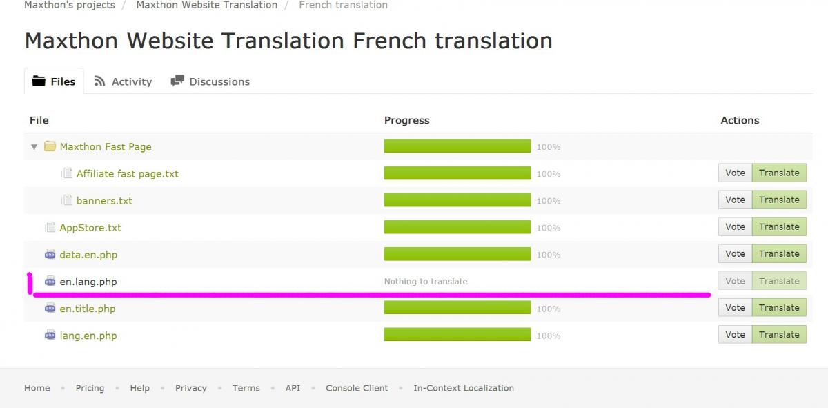Open lang.en.php file
The width and height of the screenshot is (828, 408).
pos(88,335)
